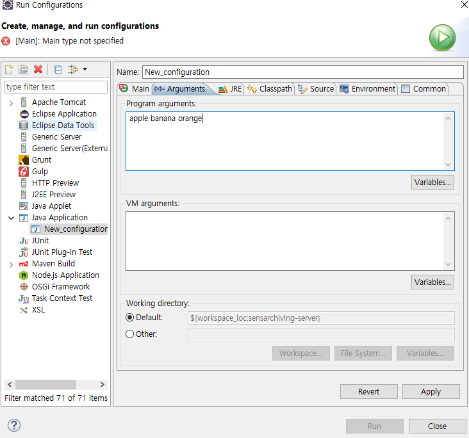The width and height of the screenshot is (469, 438).
Task: Switch to the Common tab
Action: point(424,89)
